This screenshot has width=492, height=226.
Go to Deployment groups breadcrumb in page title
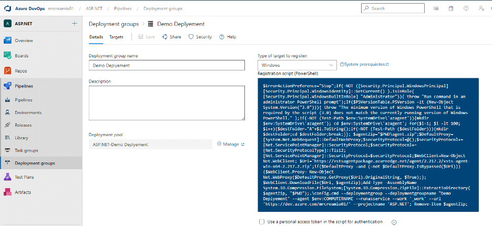(114, 24)
